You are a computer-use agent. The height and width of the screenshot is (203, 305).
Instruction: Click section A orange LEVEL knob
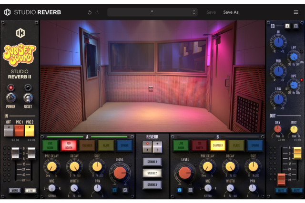(120, 173)
